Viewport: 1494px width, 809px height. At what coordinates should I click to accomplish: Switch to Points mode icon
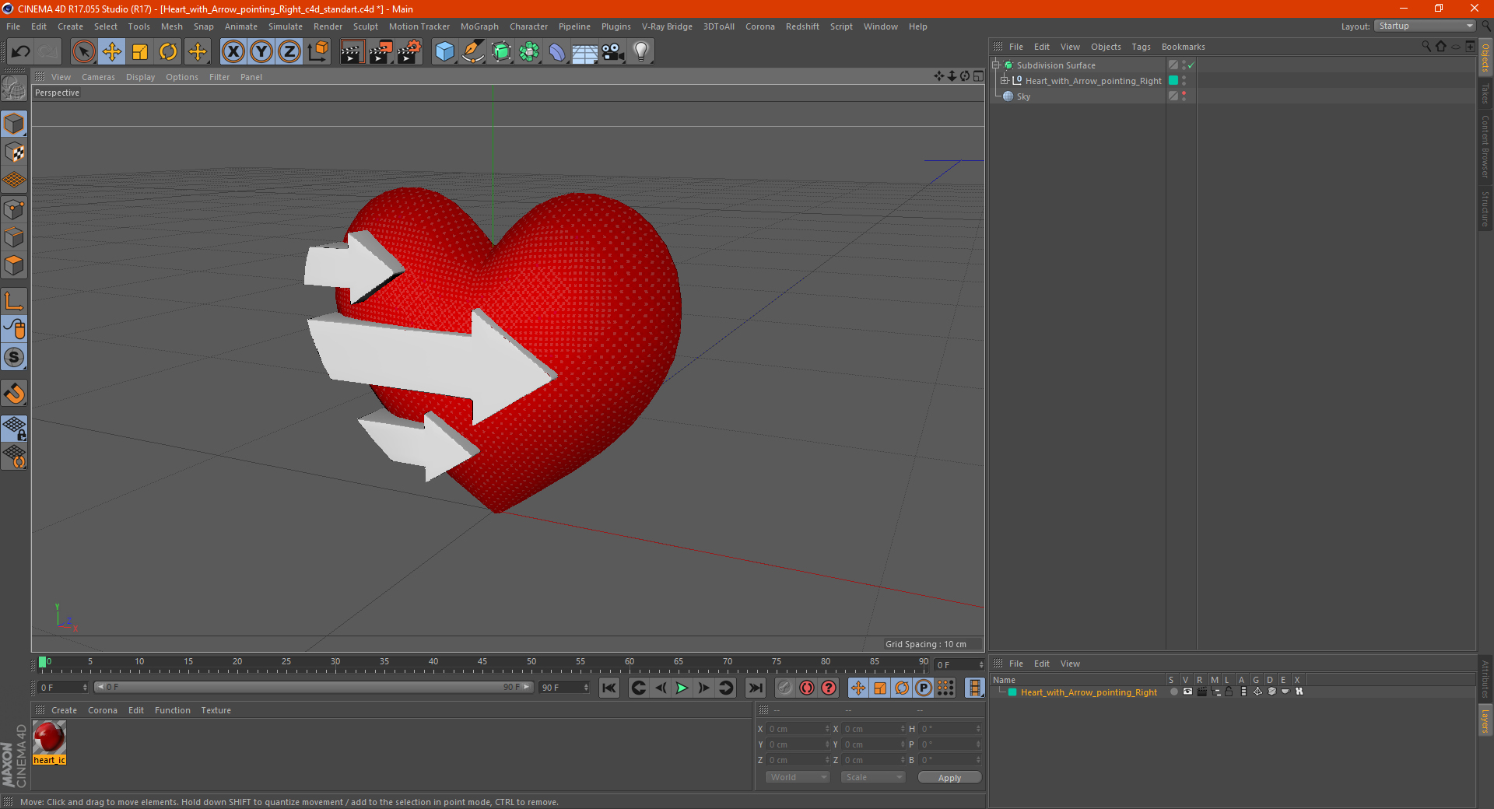point(14,209)
